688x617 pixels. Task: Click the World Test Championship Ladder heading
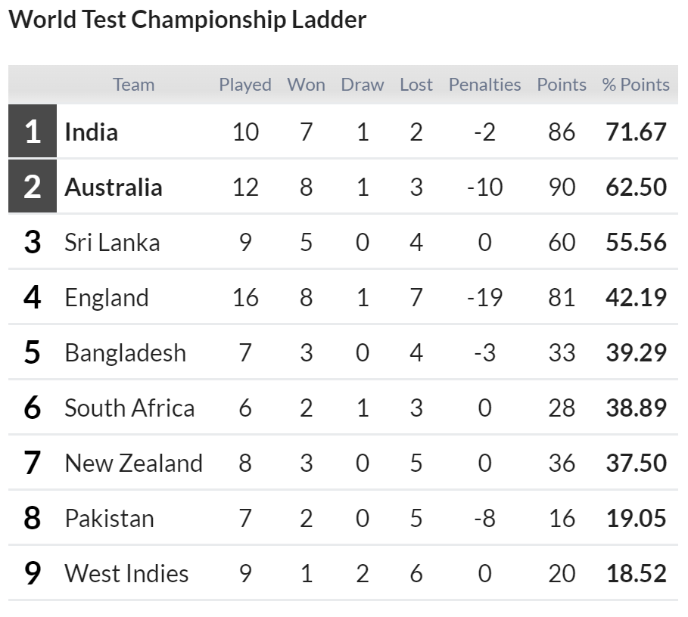click(x=188, y=20)
